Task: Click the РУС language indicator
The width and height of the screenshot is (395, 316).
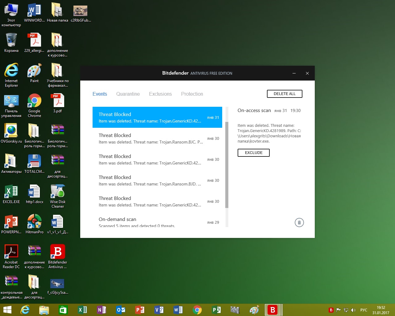Action: [364, 310]
